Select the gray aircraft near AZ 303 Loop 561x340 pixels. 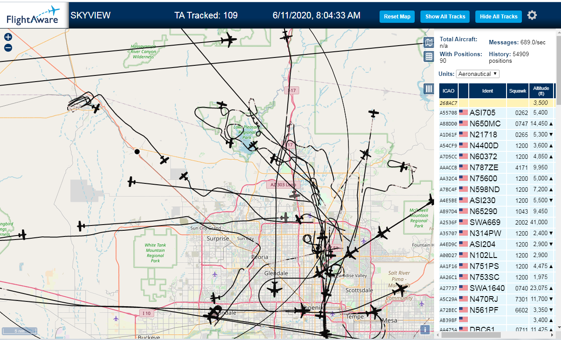[295, 194]
